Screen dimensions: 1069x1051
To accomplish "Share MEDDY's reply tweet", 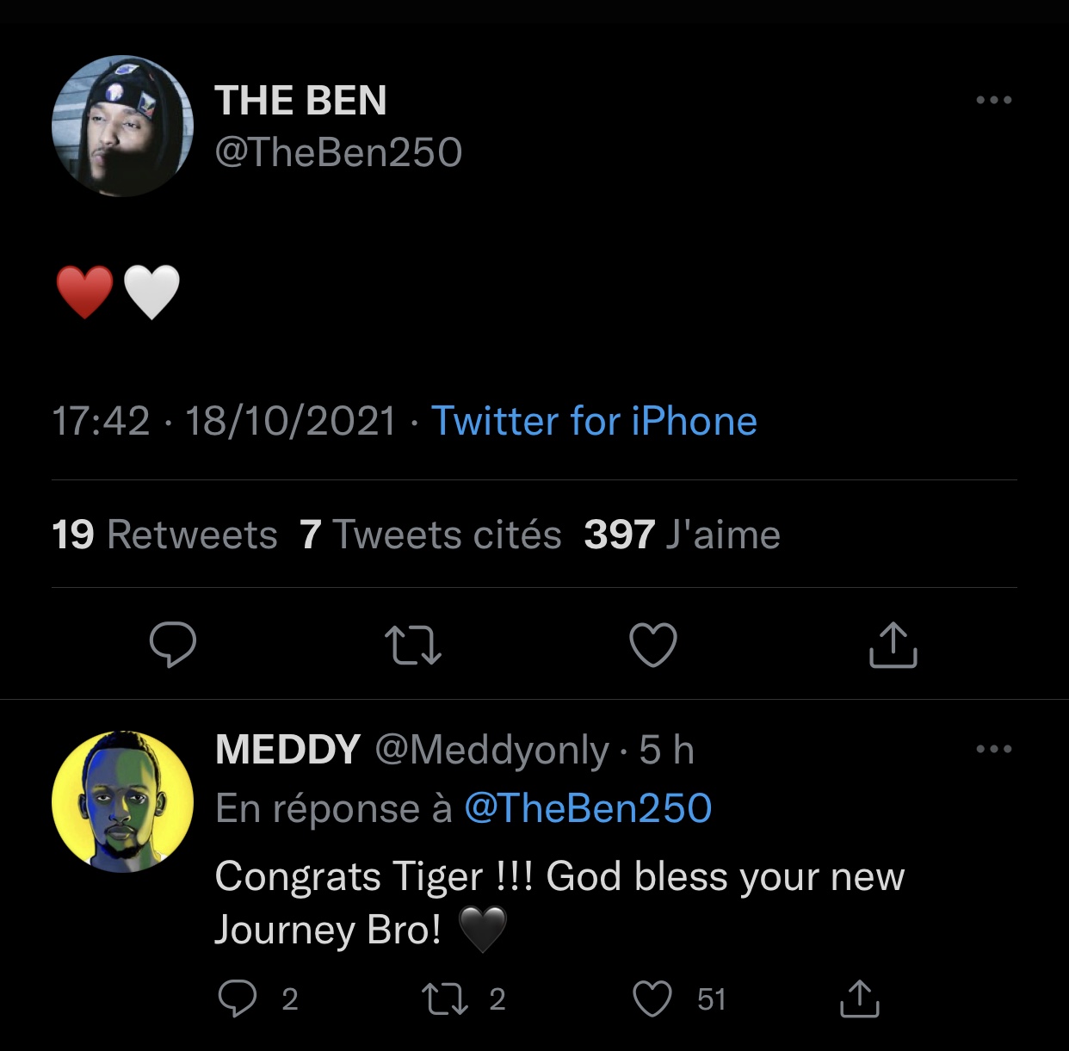I will 859,998.
